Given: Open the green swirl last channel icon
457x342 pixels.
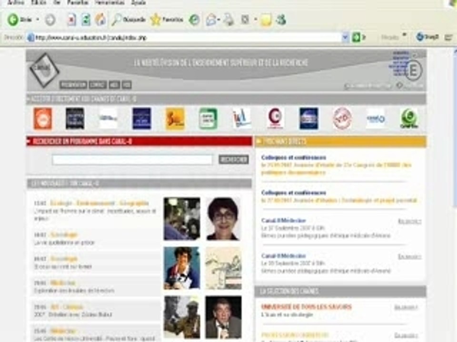Looking at the screenshot, I should coord(409,118).
